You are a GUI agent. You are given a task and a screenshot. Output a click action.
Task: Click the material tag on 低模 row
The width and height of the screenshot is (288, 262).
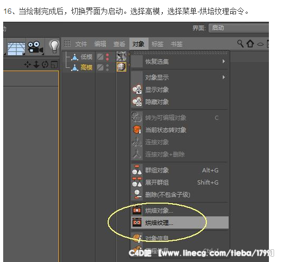pyautogui.click(x=121, y=56)
